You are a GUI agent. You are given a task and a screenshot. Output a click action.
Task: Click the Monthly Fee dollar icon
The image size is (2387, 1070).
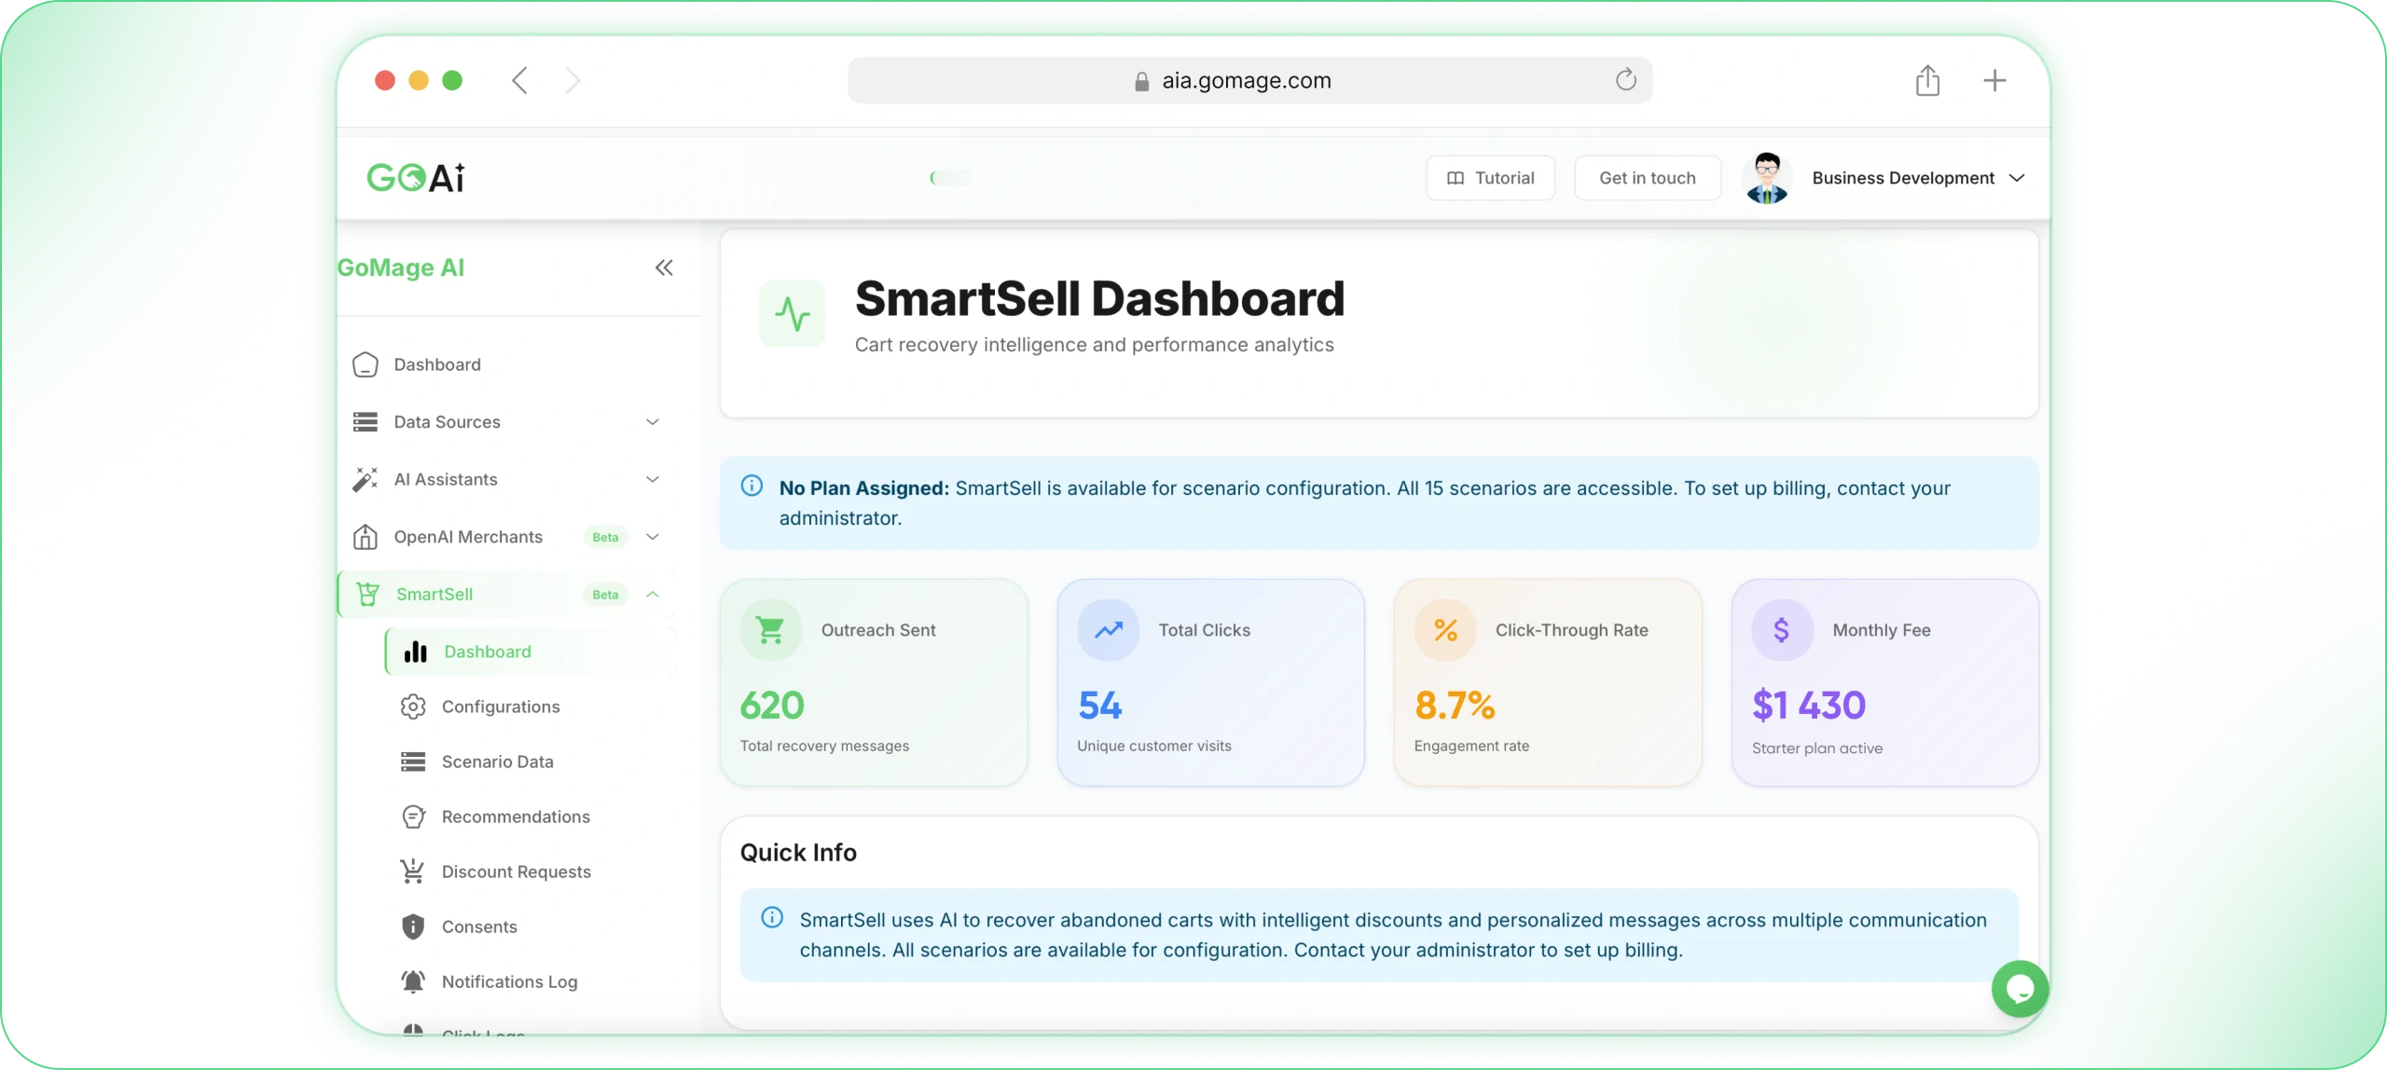click(1782, 630)
